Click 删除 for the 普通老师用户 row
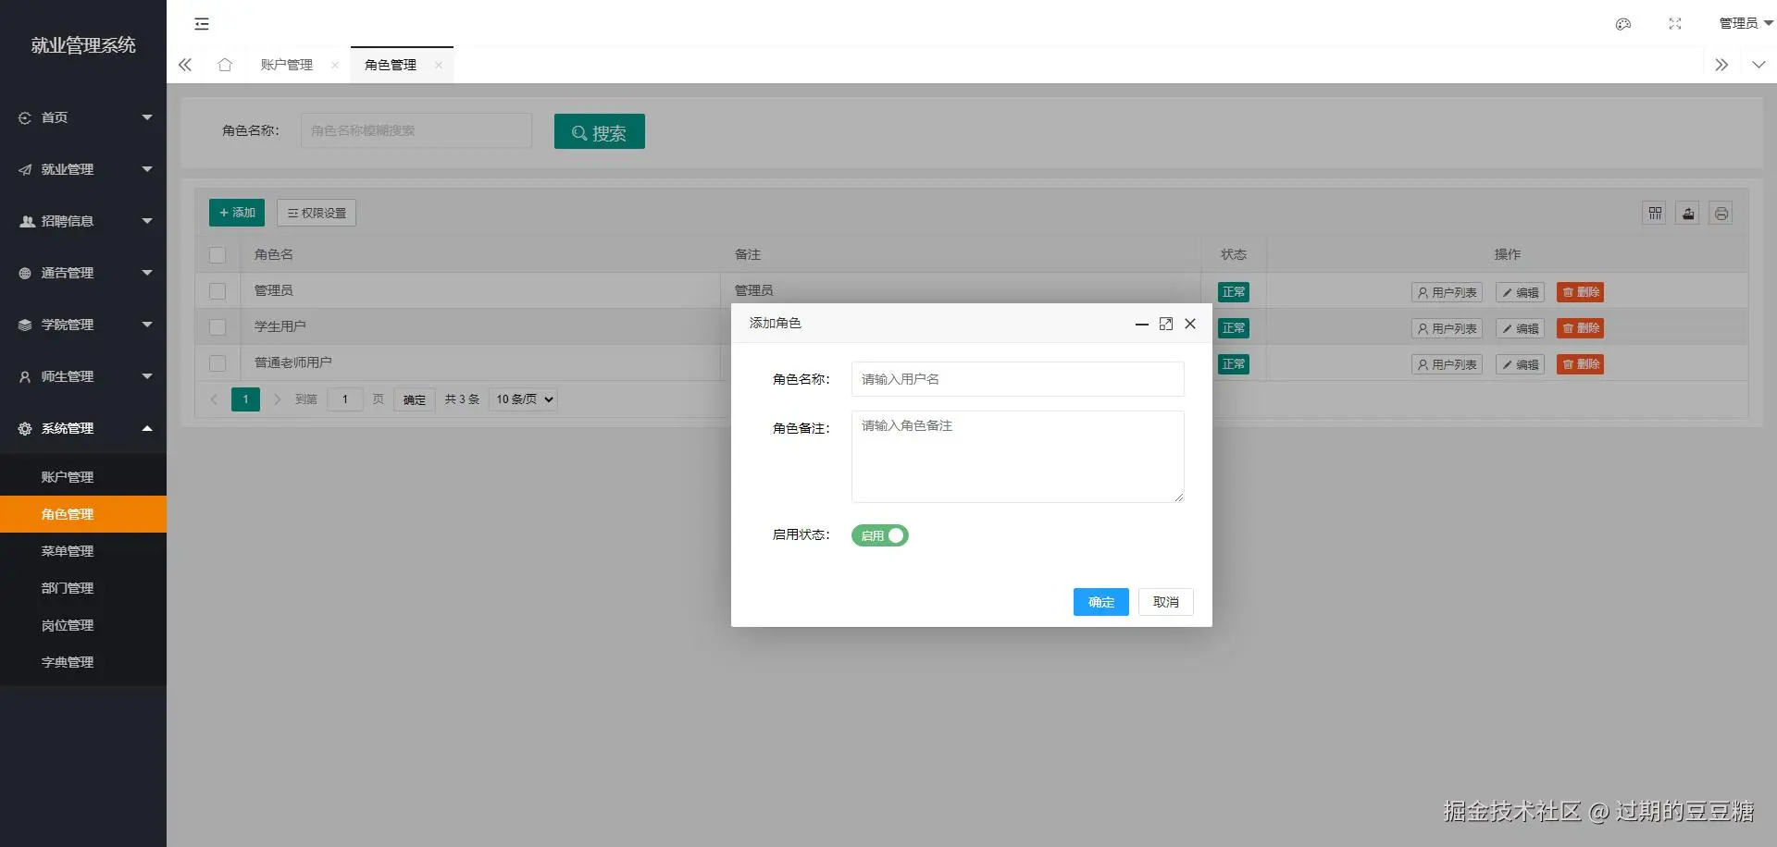Viewport: 1777px width, 847px height. point(1580,364)
